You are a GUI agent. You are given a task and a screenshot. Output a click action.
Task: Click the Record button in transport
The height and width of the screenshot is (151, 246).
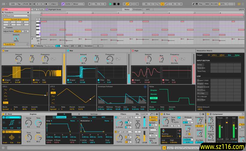point(118,4)
